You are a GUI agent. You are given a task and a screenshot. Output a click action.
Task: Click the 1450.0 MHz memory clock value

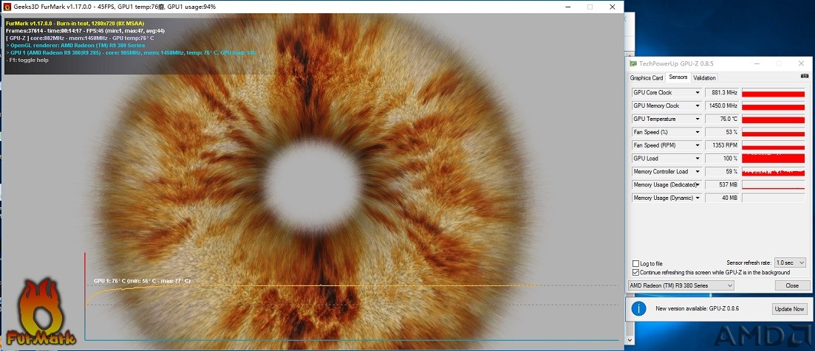(722, 105)
